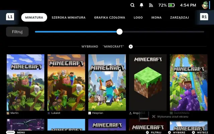The width and height of the screenshot is (214, 134).
Task: Switch to GRAFIKA CZOŁOWA tab
Action: click(x=110, y=17)
